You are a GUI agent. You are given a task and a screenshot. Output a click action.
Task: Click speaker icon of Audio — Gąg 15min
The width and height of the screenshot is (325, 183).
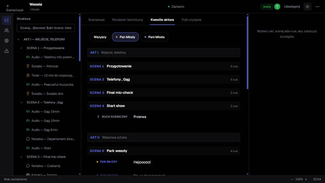tap(28, 112)
